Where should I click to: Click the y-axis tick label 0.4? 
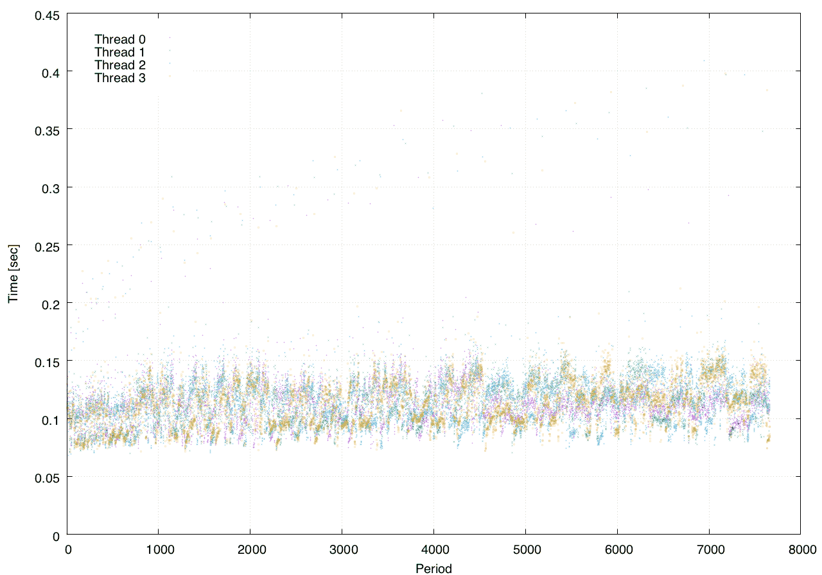[49, 72]
